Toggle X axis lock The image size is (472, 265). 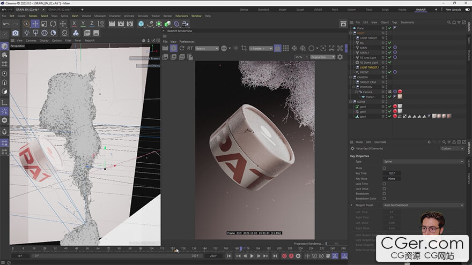[x=74, y=24]
